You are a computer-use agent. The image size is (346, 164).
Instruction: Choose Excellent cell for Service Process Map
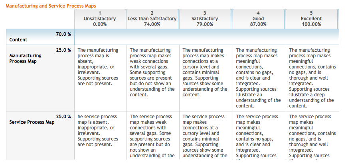point(312,135)
